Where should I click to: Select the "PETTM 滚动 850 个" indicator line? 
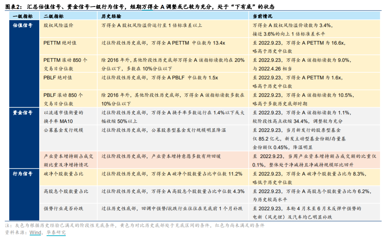(65, 60)
